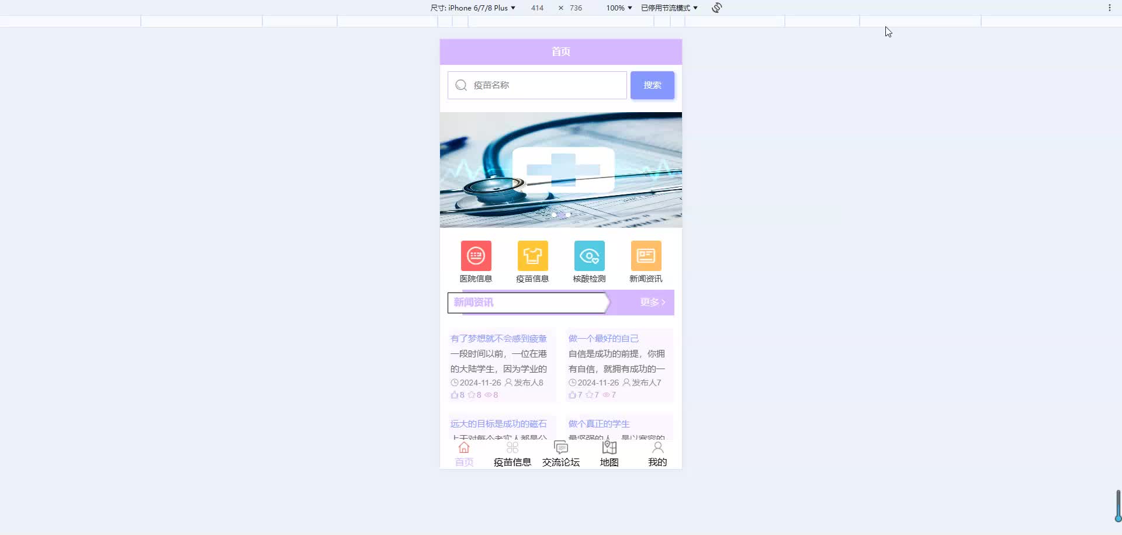Tap the 疫苗信息 icon in bottom navigation
This screenshot has width=1122, height=535.
click(512, 447)
